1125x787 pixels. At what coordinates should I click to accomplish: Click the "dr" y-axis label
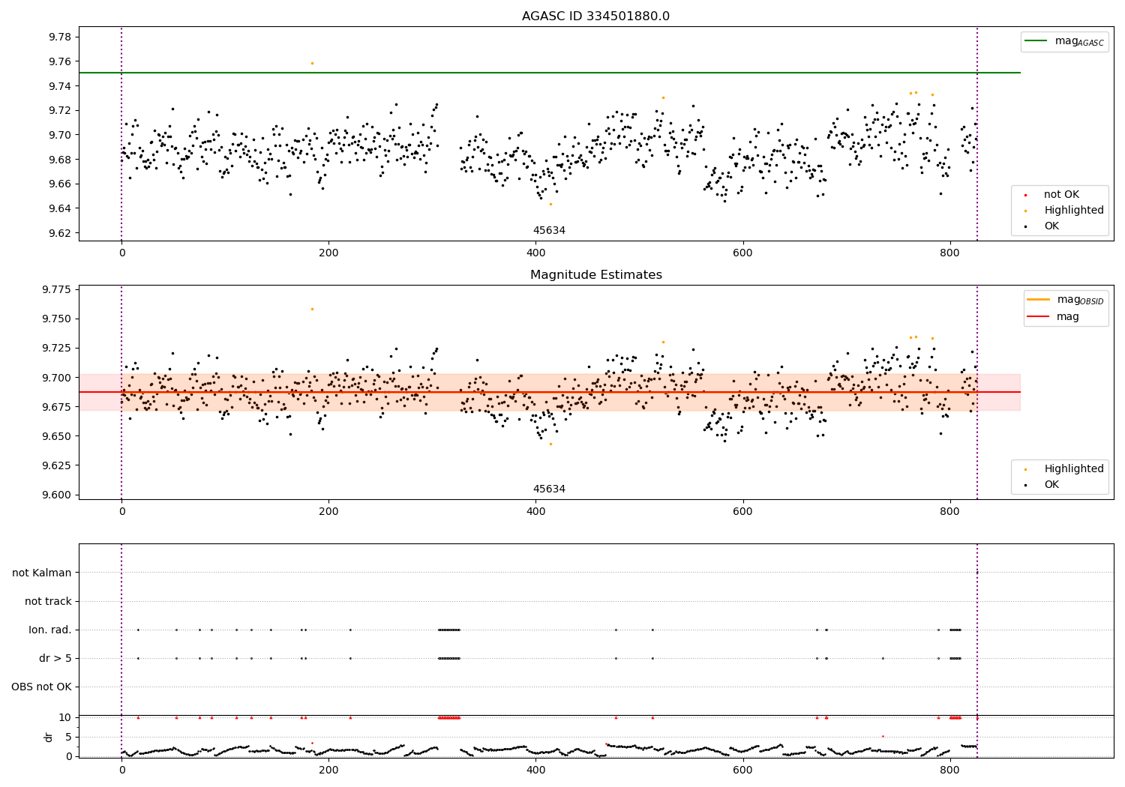pyautogui.click(x=49, y=737)
